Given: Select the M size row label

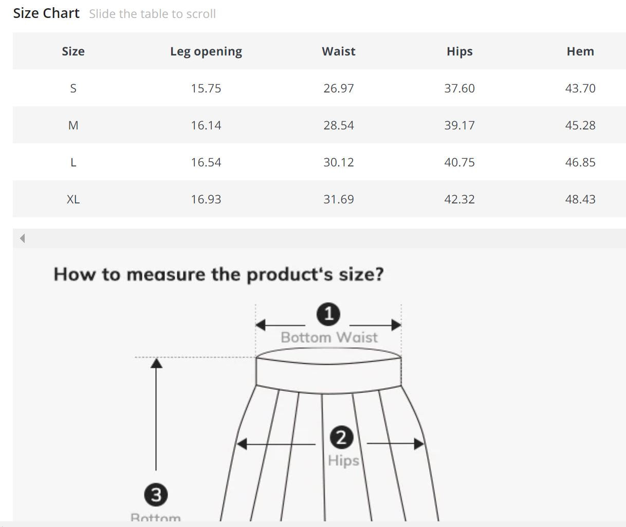Looking at the screenshot, I should pyautogui.click(x=73, y=125).
